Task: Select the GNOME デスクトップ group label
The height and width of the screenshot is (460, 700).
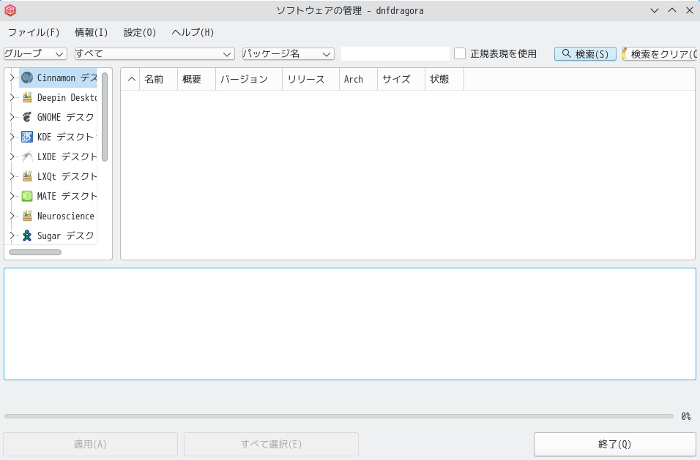Action: (x=66, y=117)
